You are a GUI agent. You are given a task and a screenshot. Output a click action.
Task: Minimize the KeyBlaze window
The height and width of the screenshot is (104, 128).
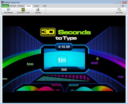pyautogui.click(x=116, y=2)
